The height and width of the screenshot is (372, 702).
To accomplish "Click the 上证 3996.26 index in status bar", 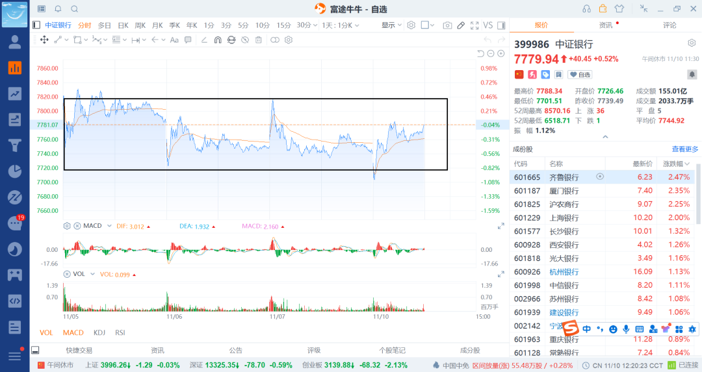I will click(132, 366).
